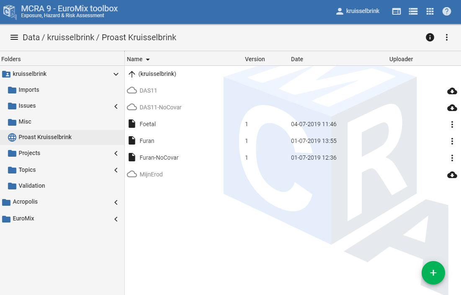The image size is (461, 295).
Task: Open the MCRA help icon
Action: [446, 11]
